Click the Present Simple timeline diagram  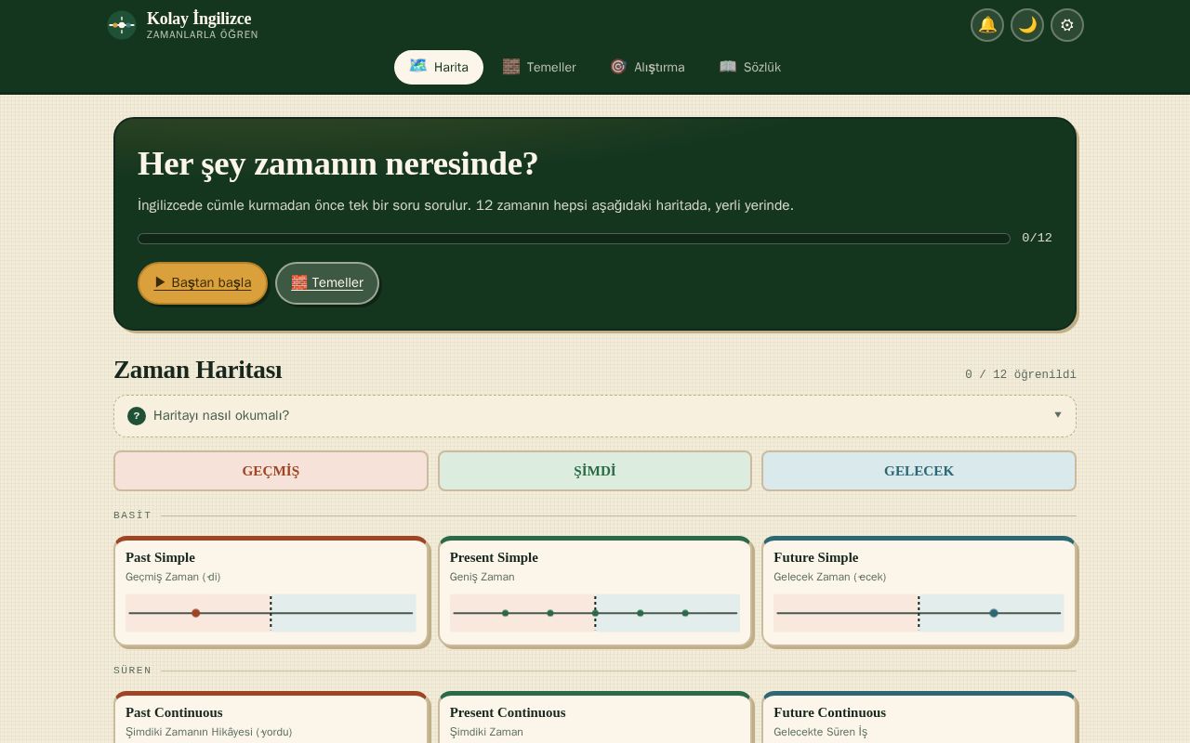point(595,613)
